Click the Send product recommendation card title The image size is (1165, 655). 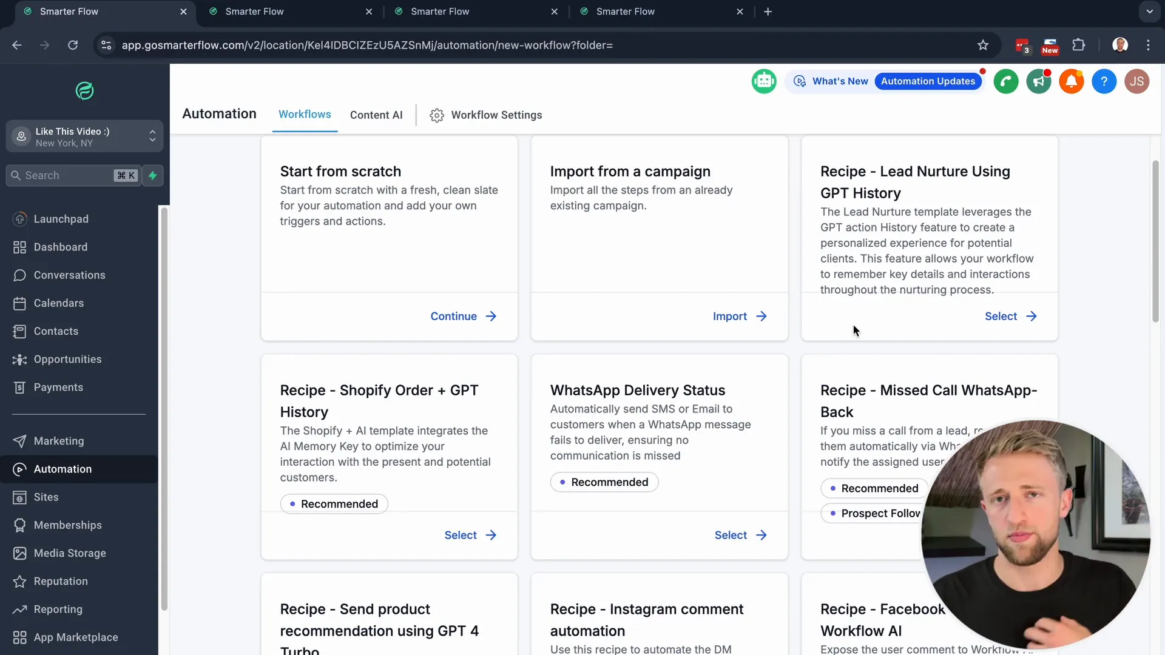pyautogui.click(x=379, y=628)
